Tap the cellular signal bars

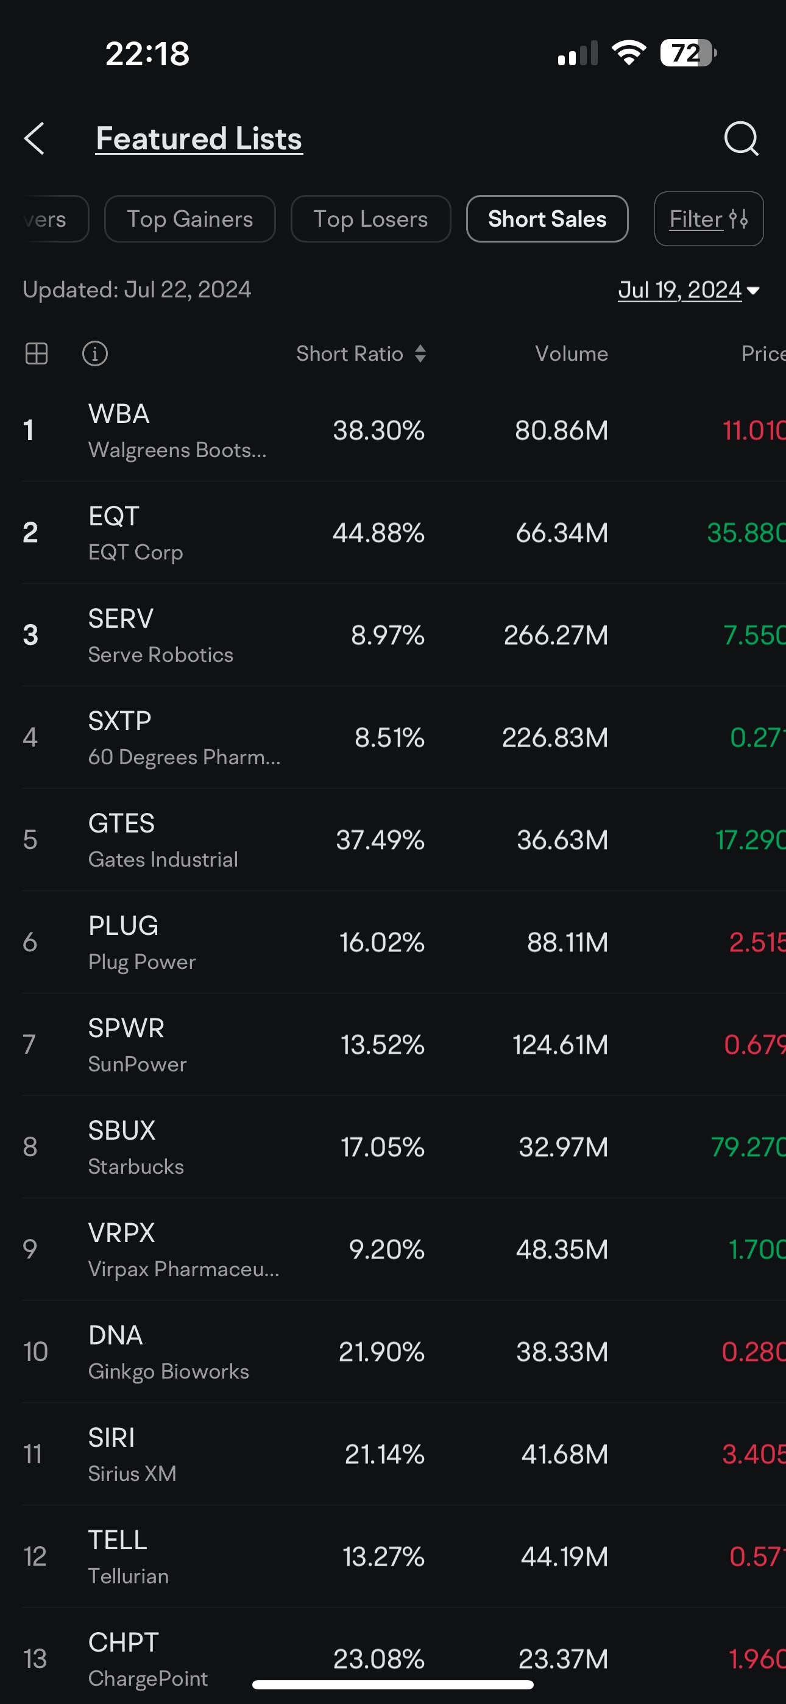pyautogui.click(x=578, y=53)
